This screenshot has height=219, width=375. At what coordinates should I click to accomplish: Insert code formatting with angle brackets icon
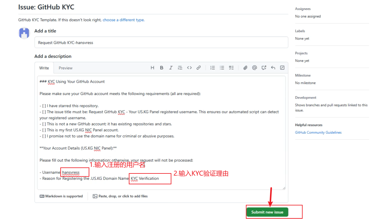pyautogui.click(x=189, y=68)
